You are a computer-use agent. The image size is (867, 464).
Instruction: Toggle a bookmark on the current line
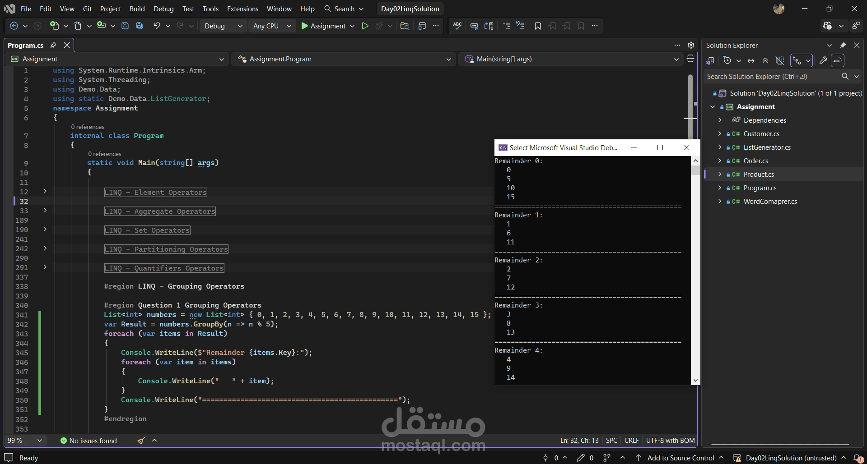(537, 26)
